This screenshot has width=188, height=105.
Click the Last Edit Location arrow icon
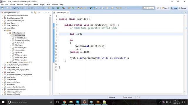117,8
